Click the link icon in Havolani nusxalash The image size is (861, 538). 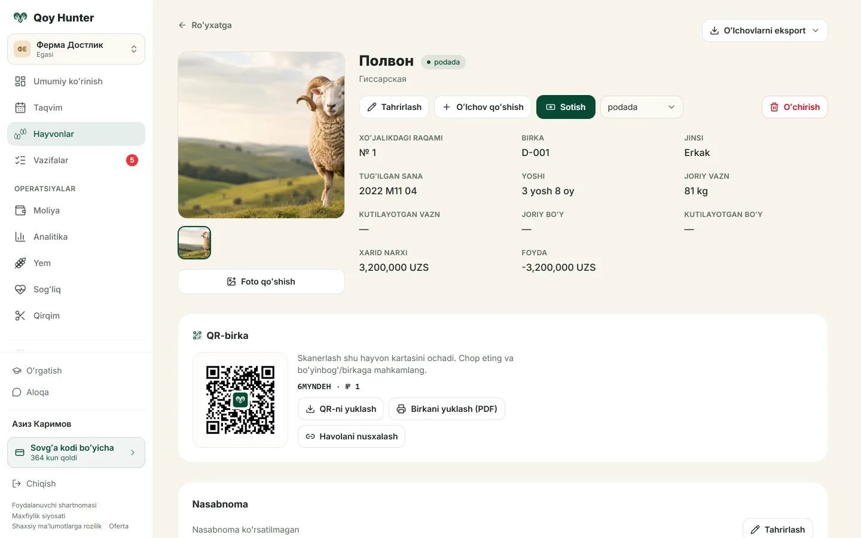tap(310, 436)
